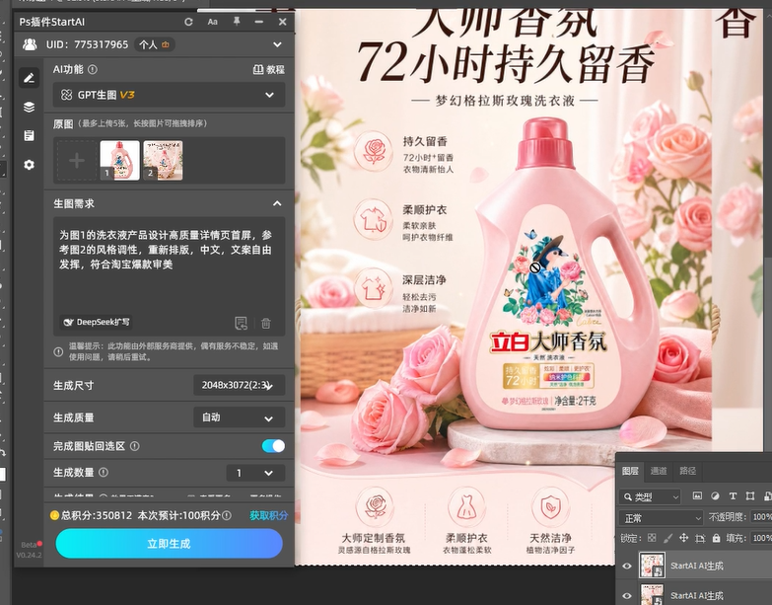
Task: Filter layers by adjustment layer icon
Action: (715, 496)
